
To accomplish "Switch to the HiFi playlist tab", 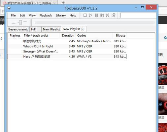I will [x=35, y=29].
